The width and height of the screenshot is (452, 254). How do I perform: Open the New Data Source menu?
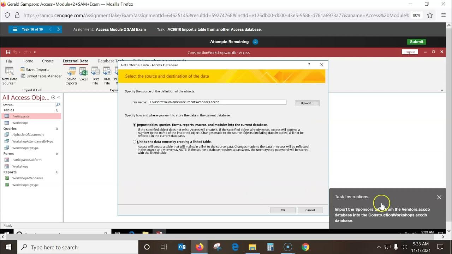tap(10, 76)
